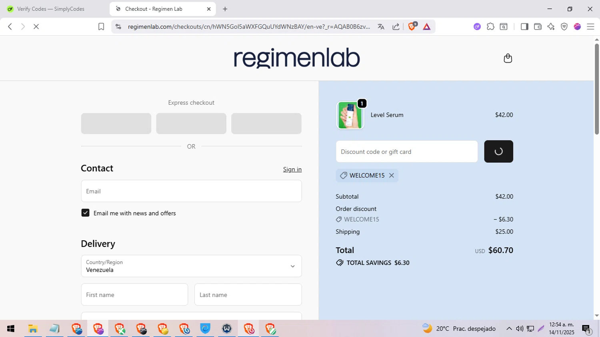Open the extensions puzzle icon
600x337 pixels.
tap(490, 26)
